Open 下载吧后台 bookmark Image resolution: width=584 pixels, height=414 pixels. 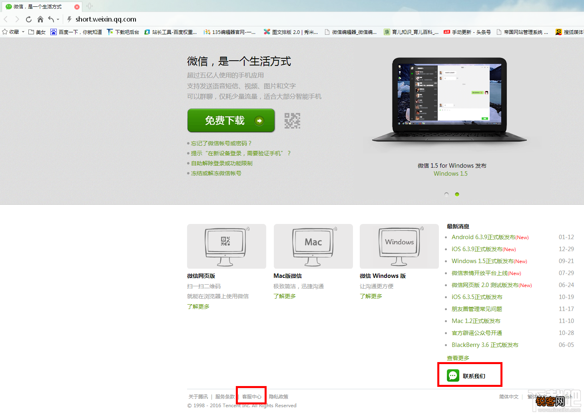(x=123, y=32)
